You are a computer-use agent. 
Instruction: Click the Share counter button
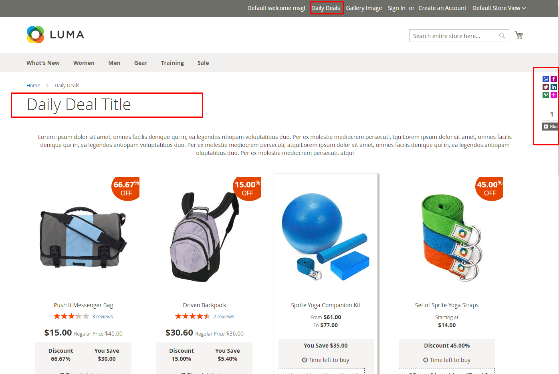[550, 127]
